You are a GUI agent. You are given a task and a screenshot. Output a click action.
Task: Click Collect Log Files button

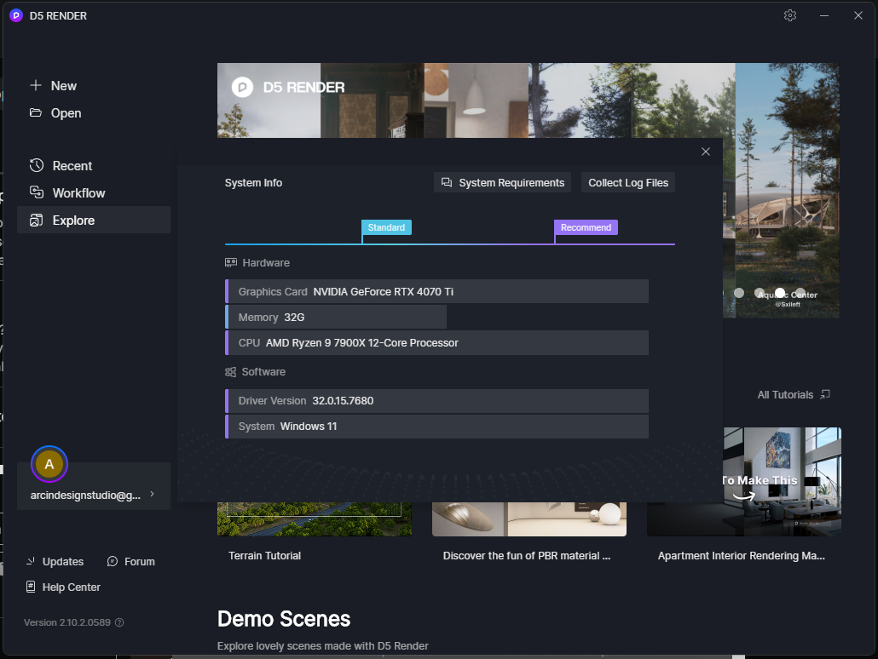pos(628,183)
